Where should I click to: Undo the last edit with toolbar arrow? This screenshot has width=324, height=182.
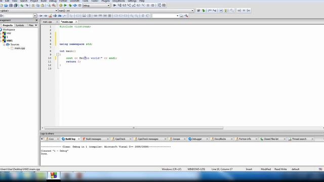[22, 6]
